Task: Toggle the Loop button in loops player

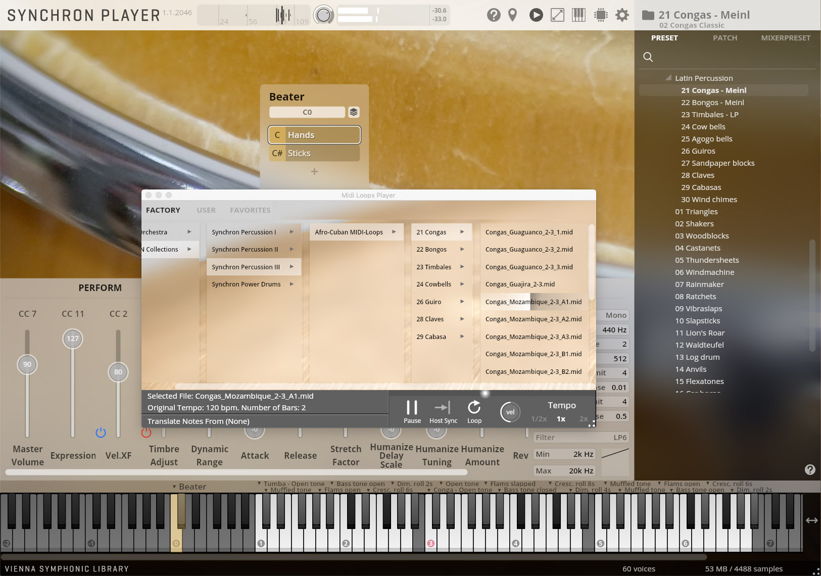Action: [474, 412]
